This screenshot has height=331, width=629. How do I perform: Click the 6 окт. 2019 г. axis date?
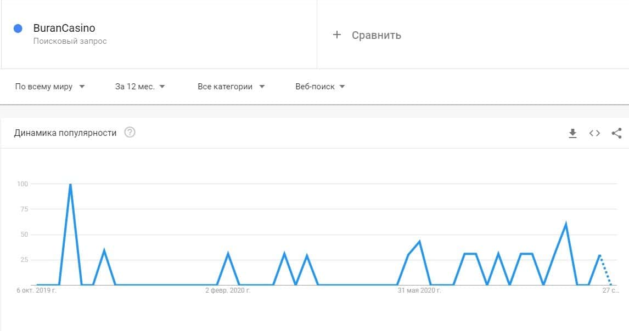37,290
